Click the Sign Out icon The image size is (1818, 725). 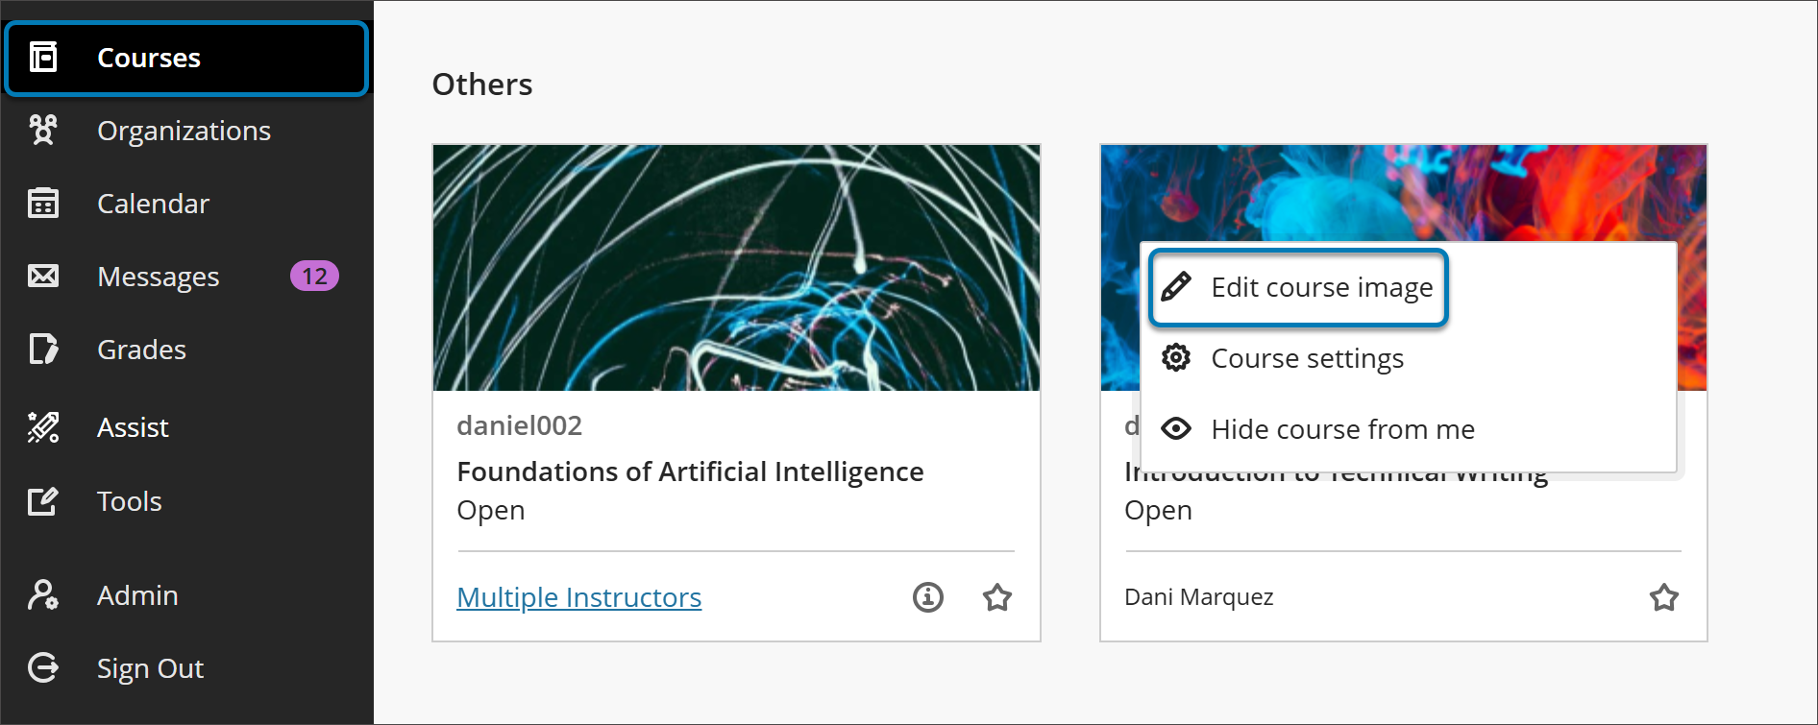(43, 668)
